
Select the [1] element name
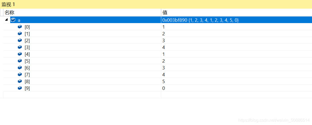[27, 34]
